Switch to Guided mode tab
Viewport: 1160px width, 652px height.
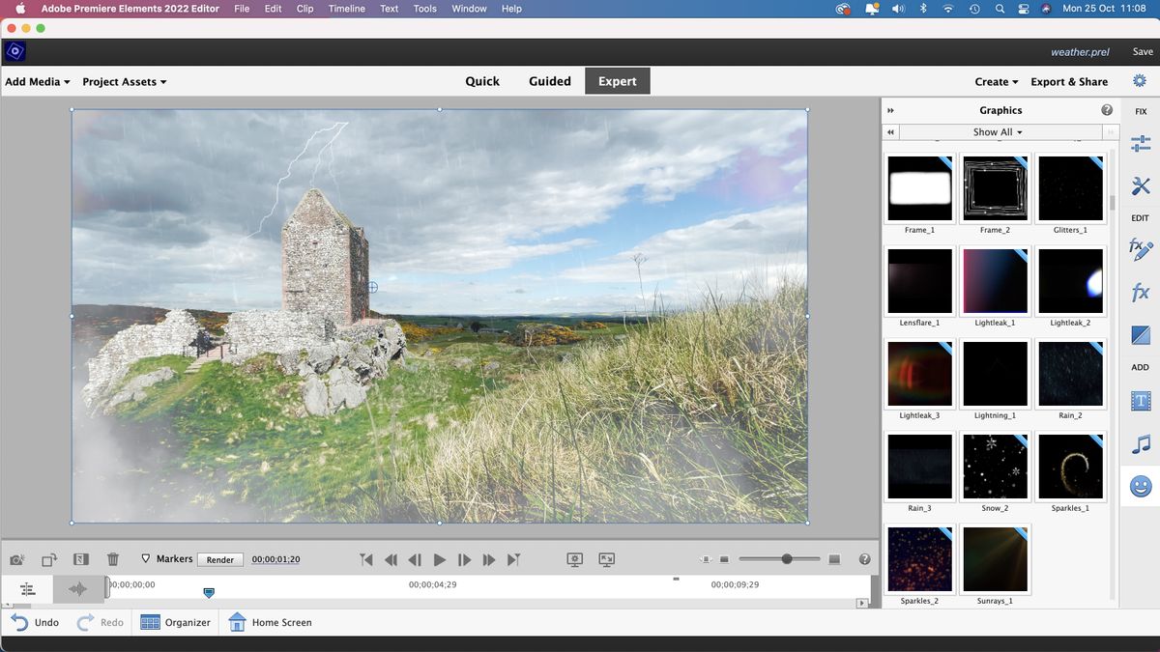tap(550, 81)
